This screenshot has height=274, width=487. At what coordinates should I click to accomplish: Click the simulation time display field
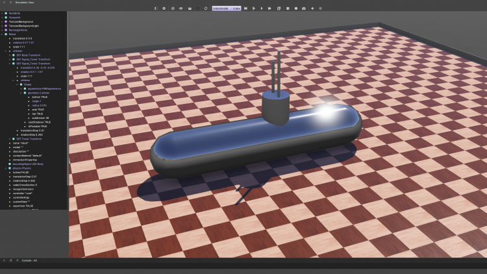pos(222,8)
